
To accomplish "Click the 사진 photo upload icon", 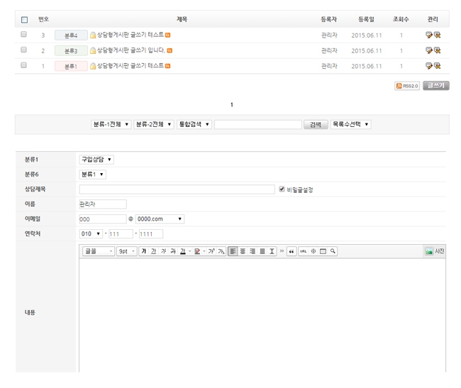I will [x=434, y=251].
